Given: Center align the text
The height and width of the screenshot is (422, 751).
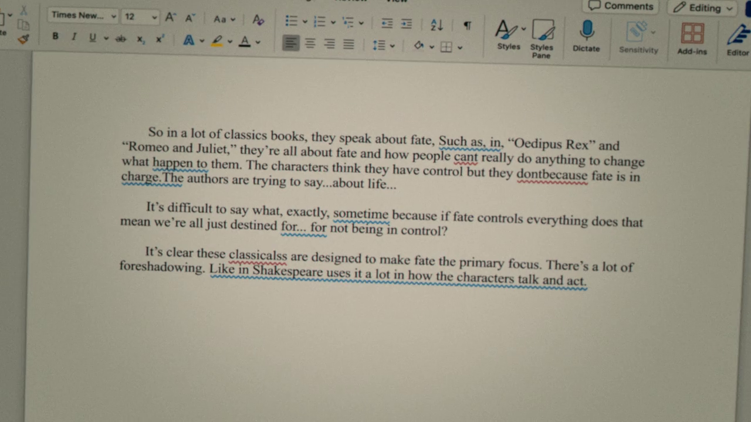Looking at the screenshot, I should click(x=310, y=43).
